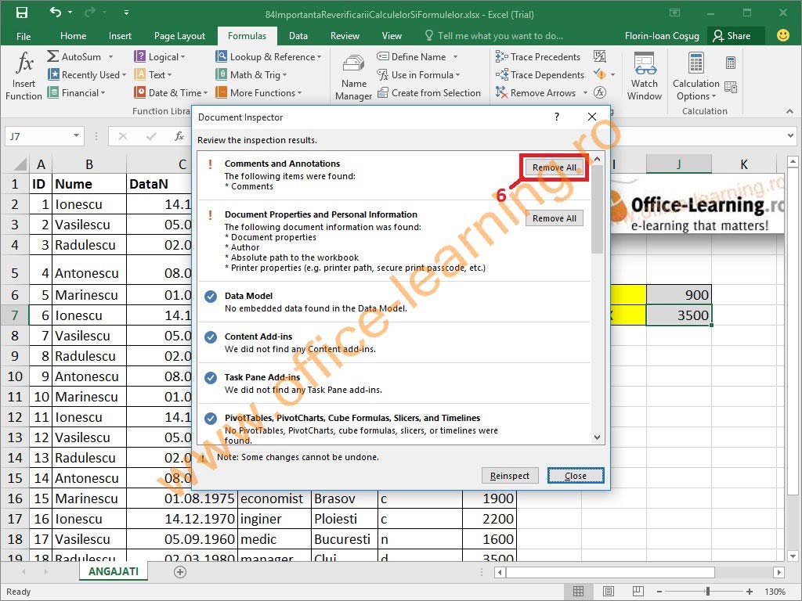Open the Customize Quick Access Toolbar dropdown
Screen dimensions: 802x601
[126, 13]
